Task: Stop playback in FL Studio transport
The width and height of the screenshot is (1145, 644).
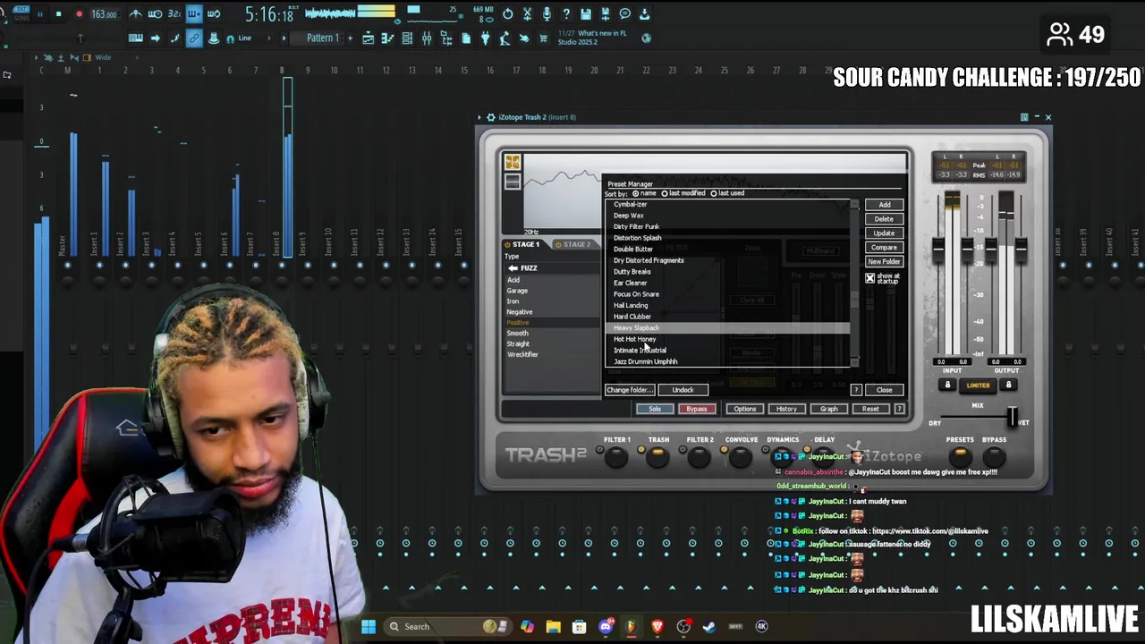Action: (x=58, y=14)
